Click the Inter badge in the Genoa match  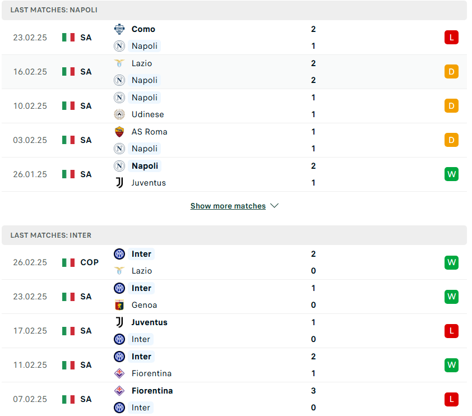click(119, 288)
